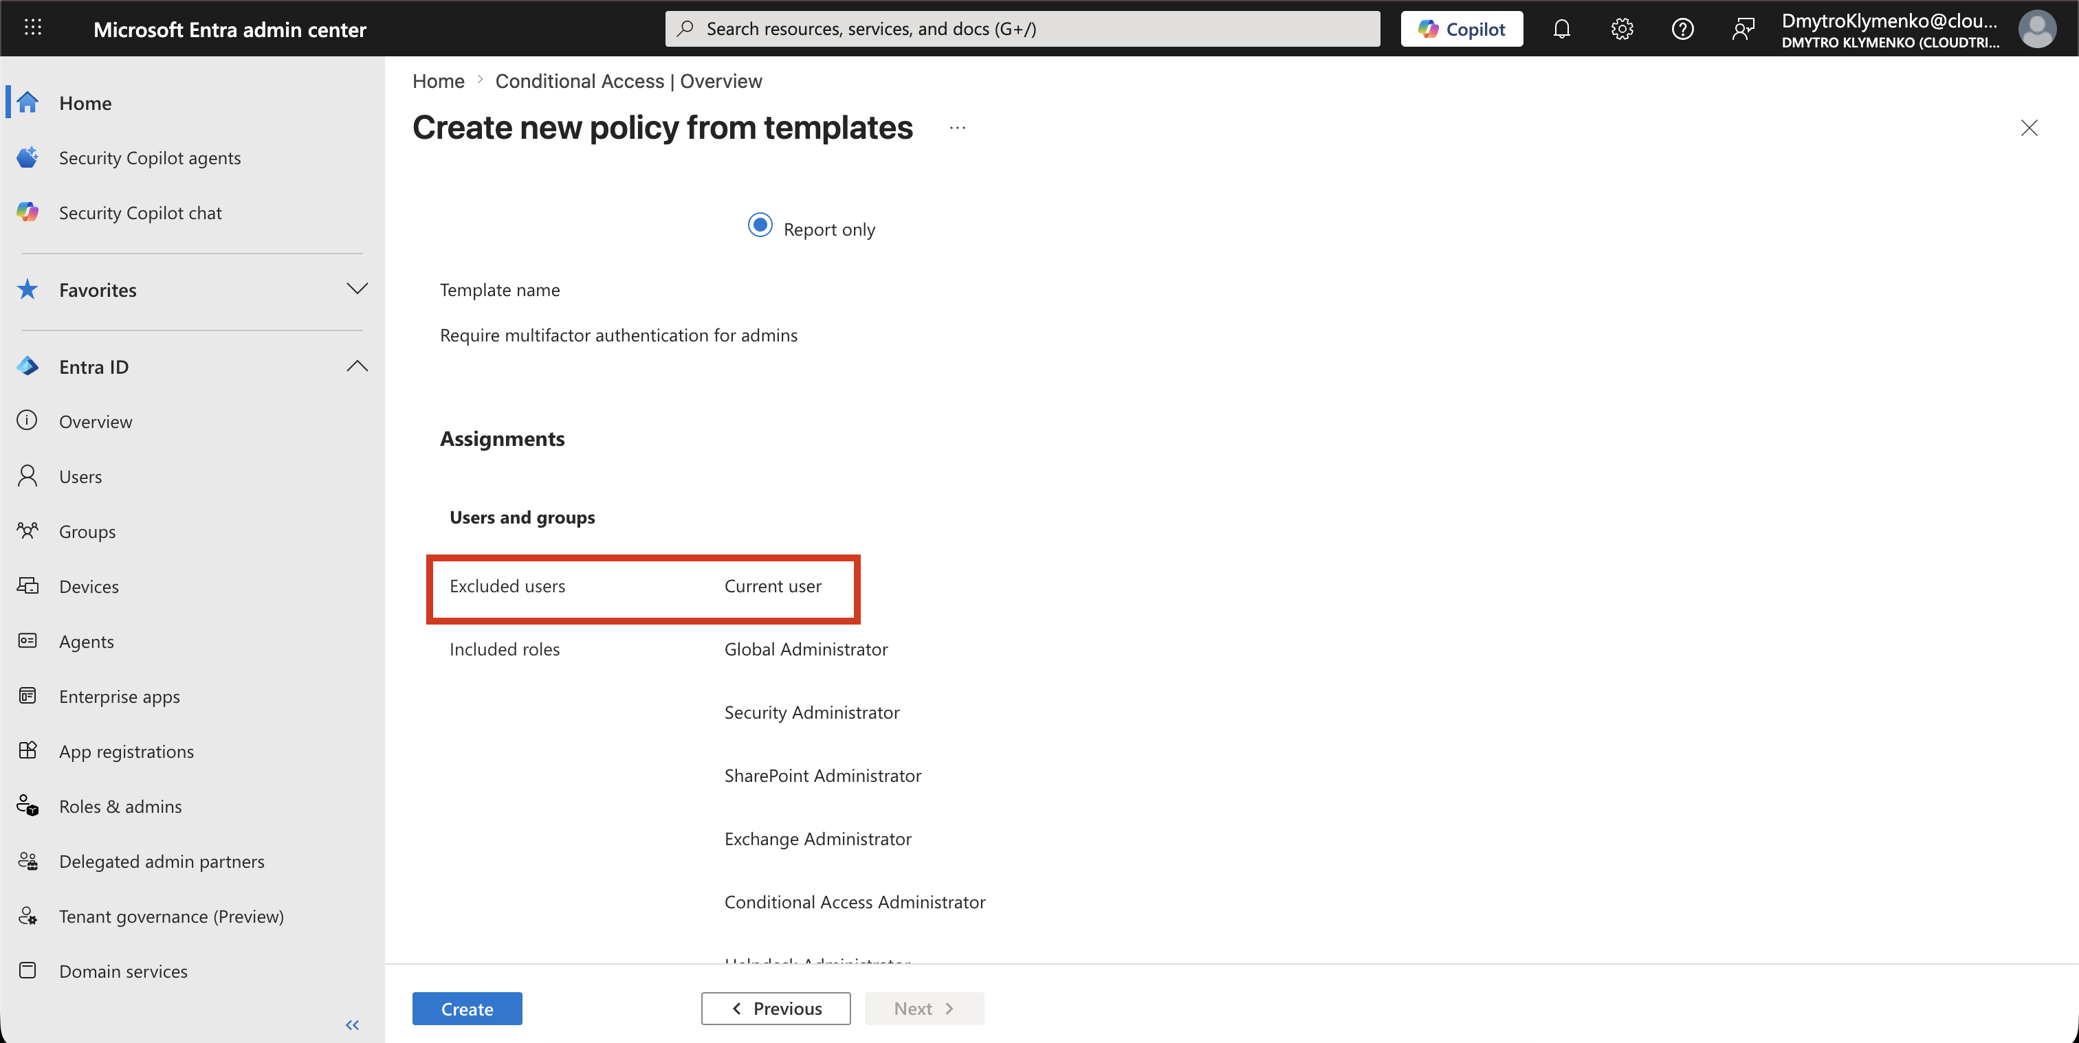The height and width of the screenshot is (1043, 2079).
Task: Click the Delegated admin partners icon
Action: [x=27, y=861]
